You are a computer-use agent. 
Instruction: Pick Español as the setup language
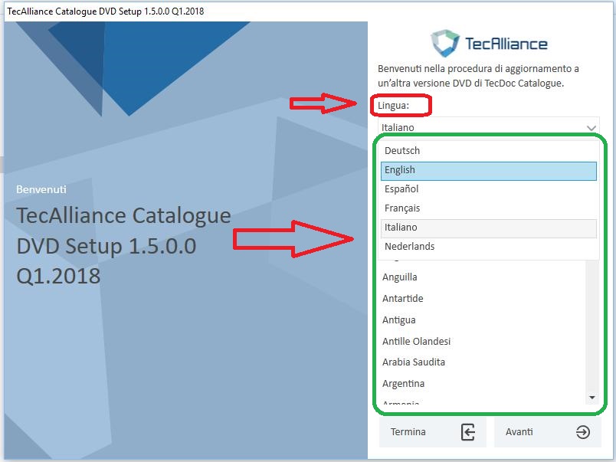488,189
